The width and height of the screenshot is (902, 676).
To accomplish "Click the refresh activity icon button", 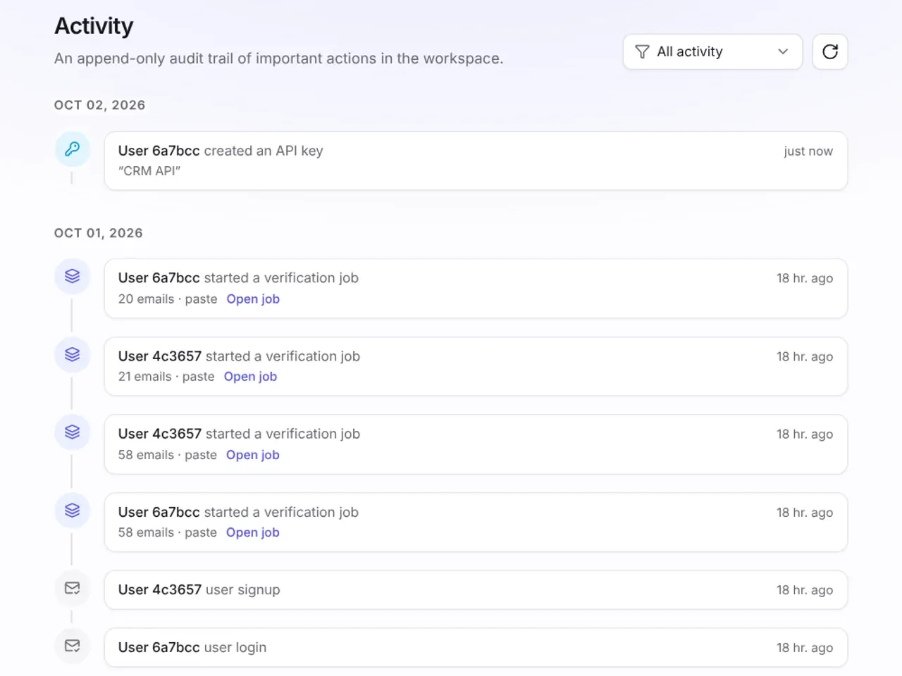I will tap(830, 51).
